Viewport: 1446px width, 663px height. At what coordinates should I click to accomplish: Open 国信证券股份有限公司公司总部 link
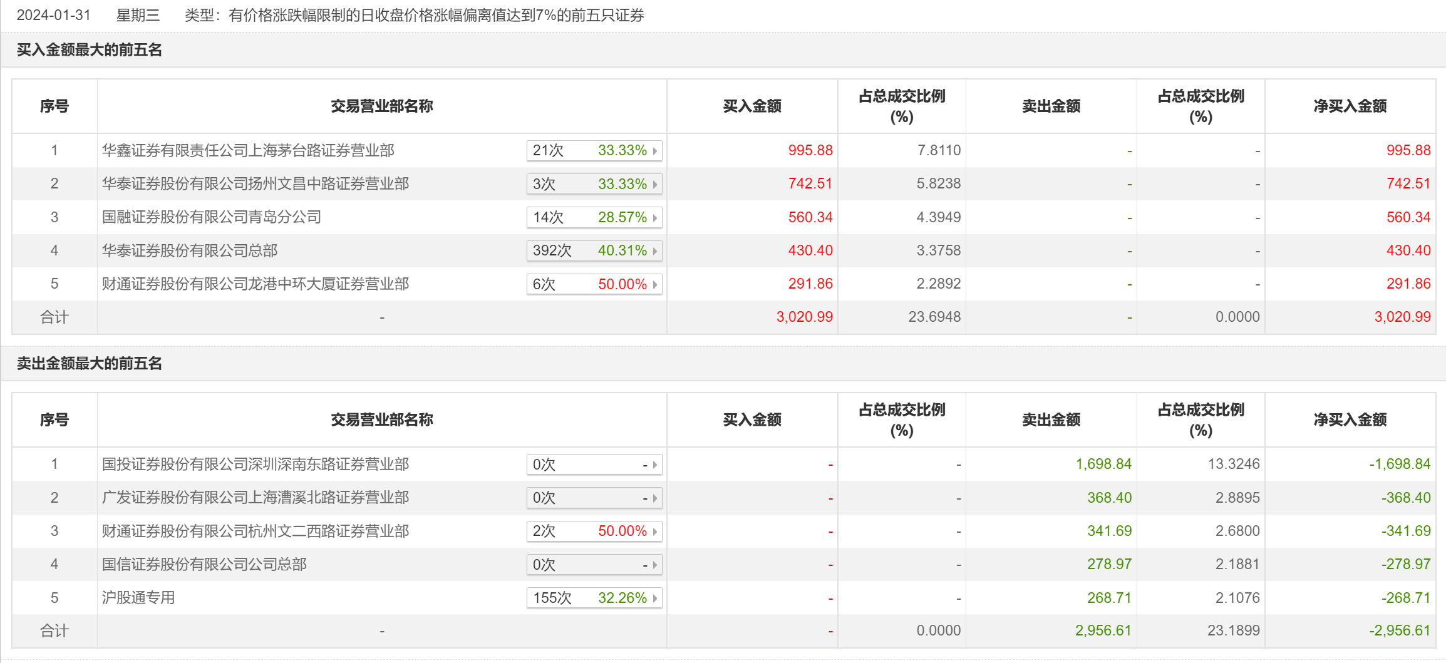(204, 564)
